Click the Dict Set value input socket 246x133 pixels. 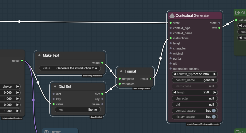point(53,104)
